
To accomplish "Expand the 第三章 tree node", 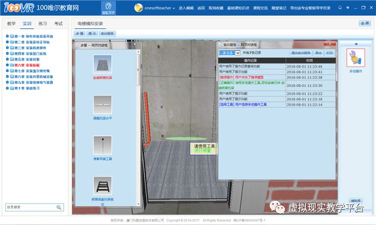I will click(x=7, y=48).
